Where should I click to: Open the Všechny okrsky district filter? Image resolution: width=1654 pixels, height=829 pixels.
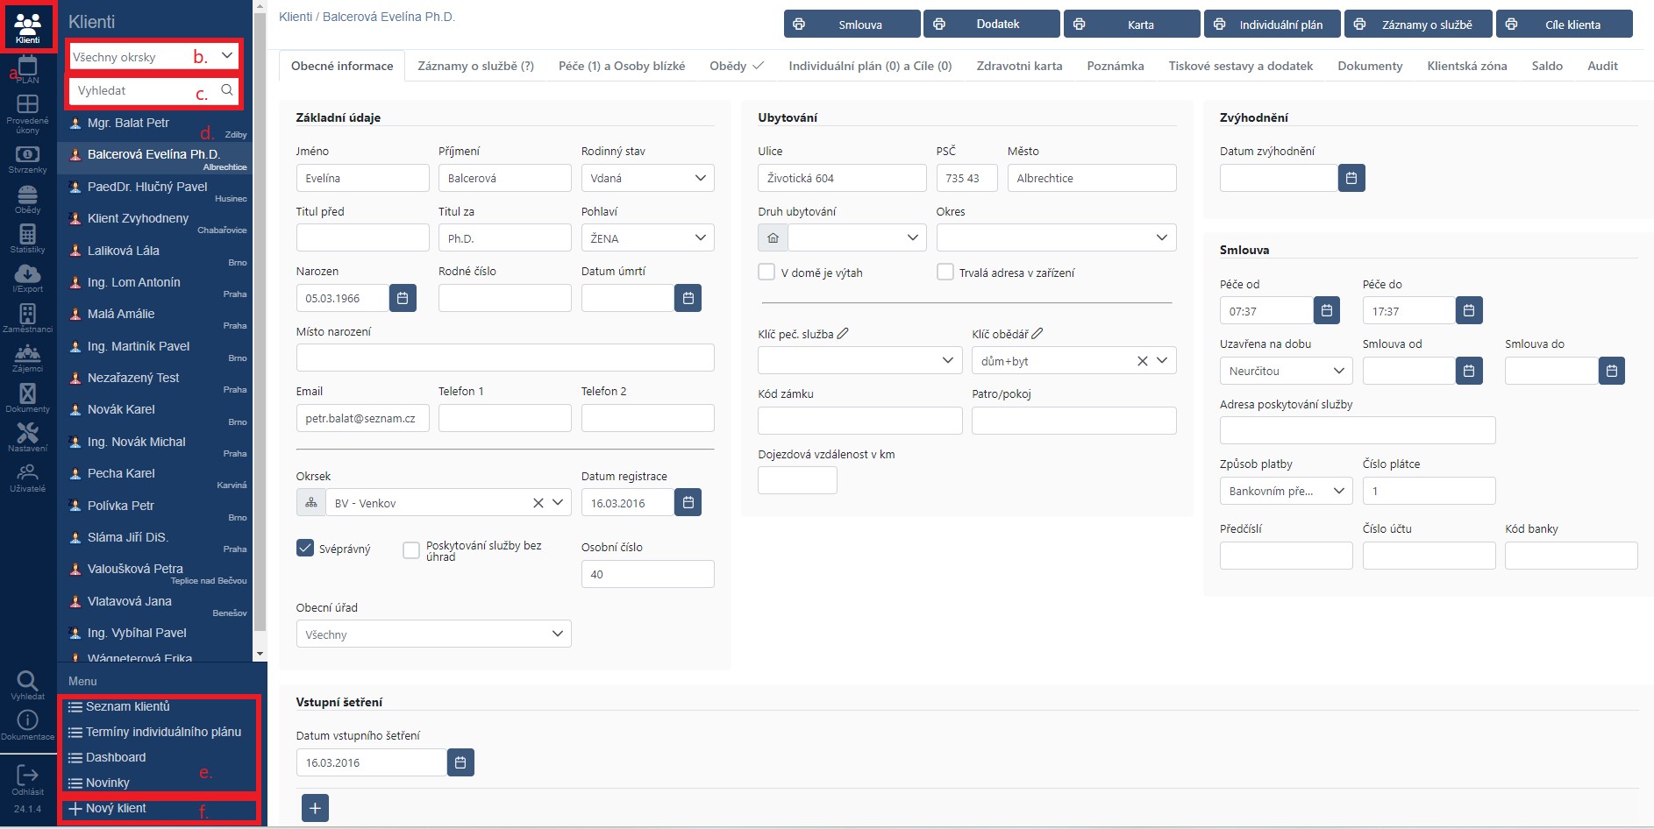click(153, 57)
